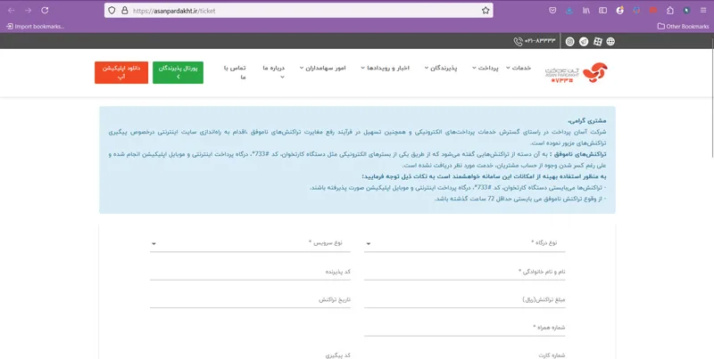
Task: Click the orange دانلود اپلیکیشن آپ button
Action: (x=121, y=73)
